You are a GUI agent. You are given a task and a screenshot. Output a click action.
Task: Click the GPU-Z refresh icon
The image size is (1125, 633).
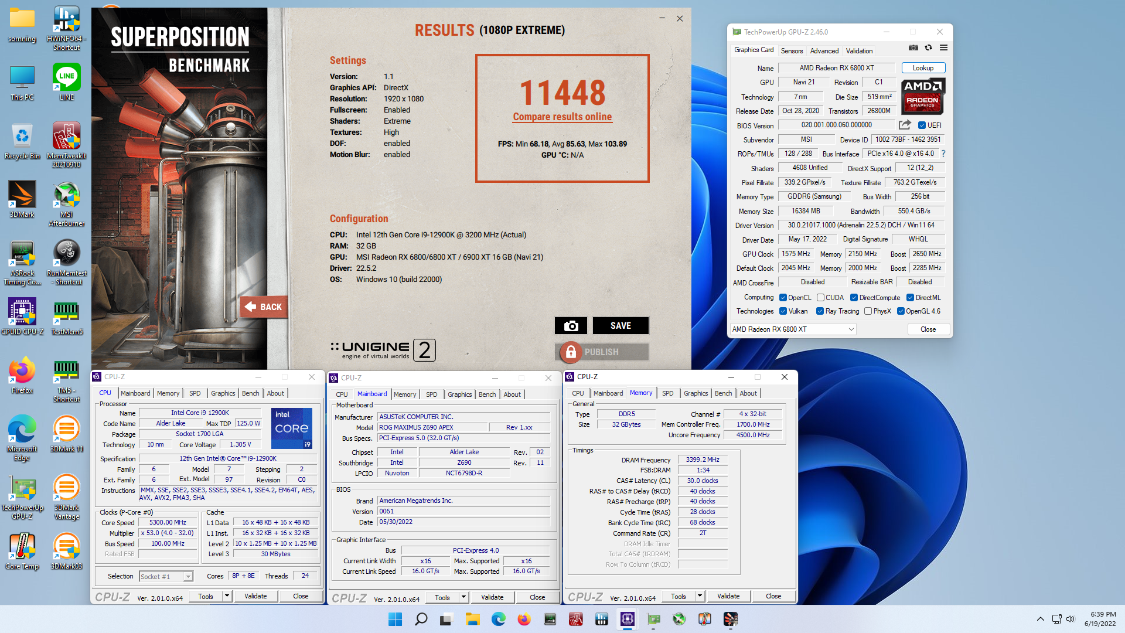pyautogui.click(x=928, y=47)
